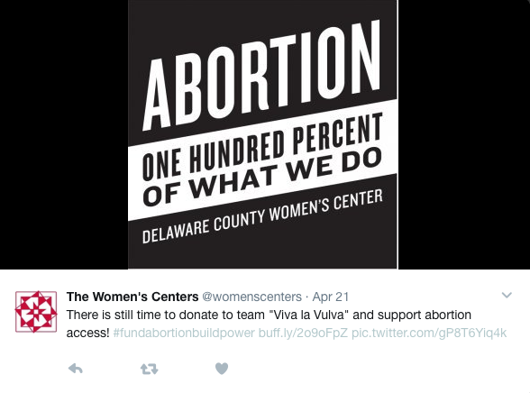The width and height of the screenshot is (530, 393).
Task: Reply to The Women's Centers tweet
Action: [76, 369]
